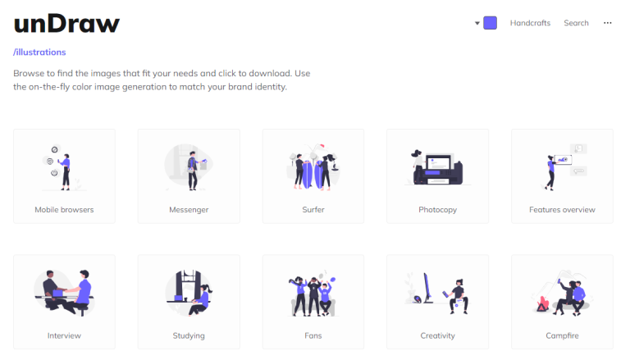Select the Mobile browsers illustration
Screen dimensions: 630x360
pyautogui.click(x=64, y=168)
